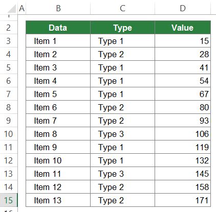
Task: Click the select-all corner triangle
Action: pos(12,9)
